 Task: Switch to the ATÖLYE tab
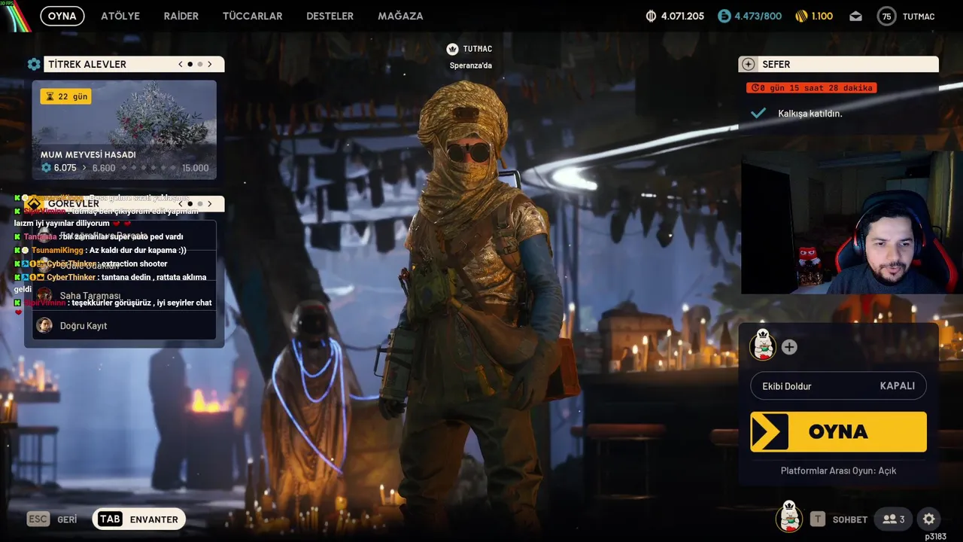(120, 16)
